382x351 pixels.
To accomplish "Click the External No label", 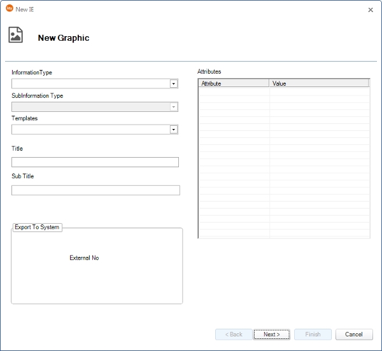I will coord(84,258).
